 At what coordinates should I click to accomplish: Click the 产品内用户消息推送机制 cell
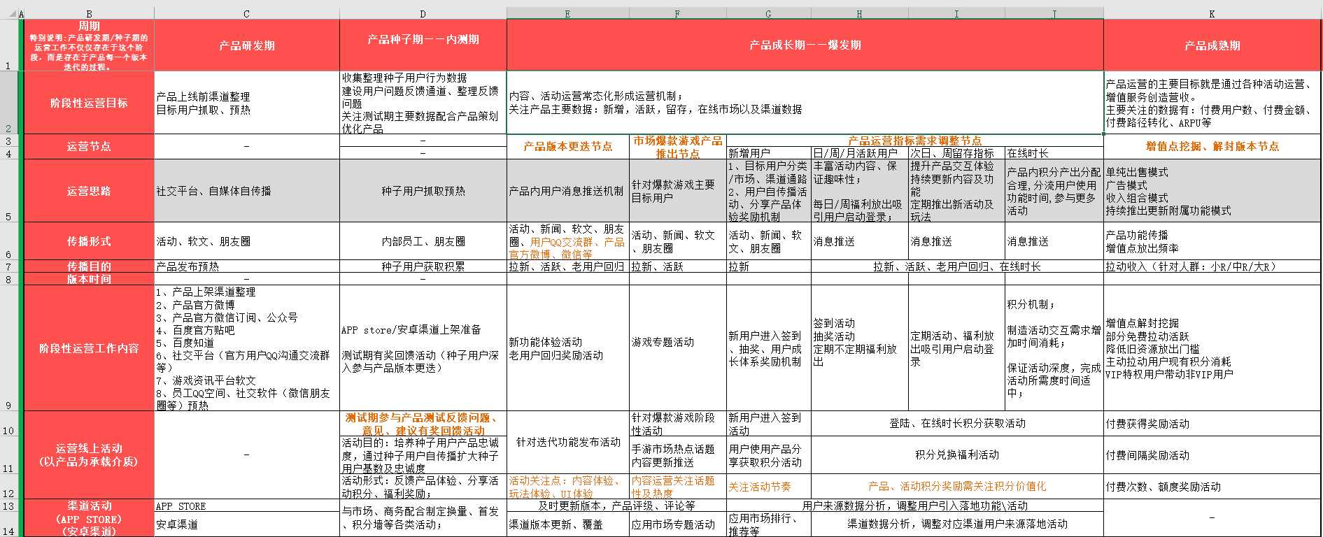(568, 191)
